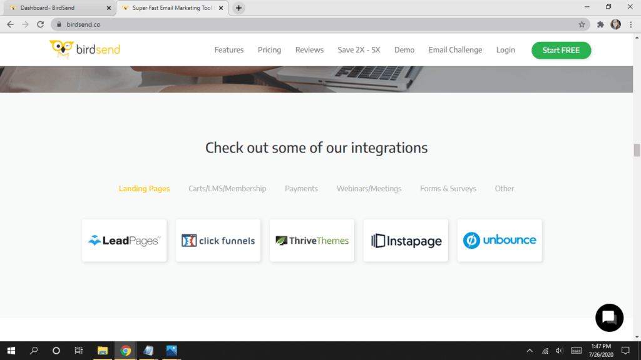Close the Super Fast Email Marketing tab
Viewport: 641px width, 360px height.
click(221, 7)
